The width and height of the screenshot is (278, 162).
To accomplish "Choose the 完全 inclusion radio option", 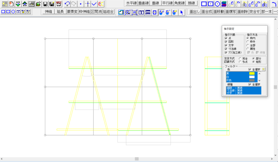I will [240, 59].
